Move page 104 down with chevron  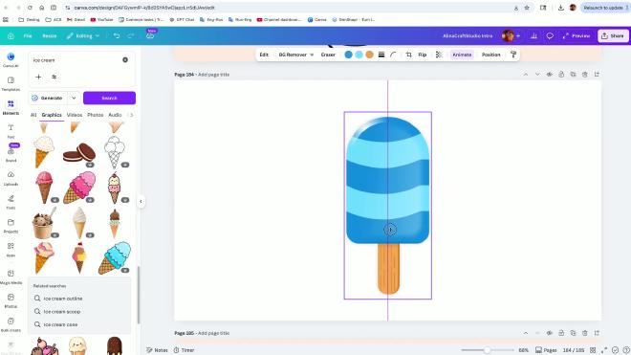pos(537,74)
